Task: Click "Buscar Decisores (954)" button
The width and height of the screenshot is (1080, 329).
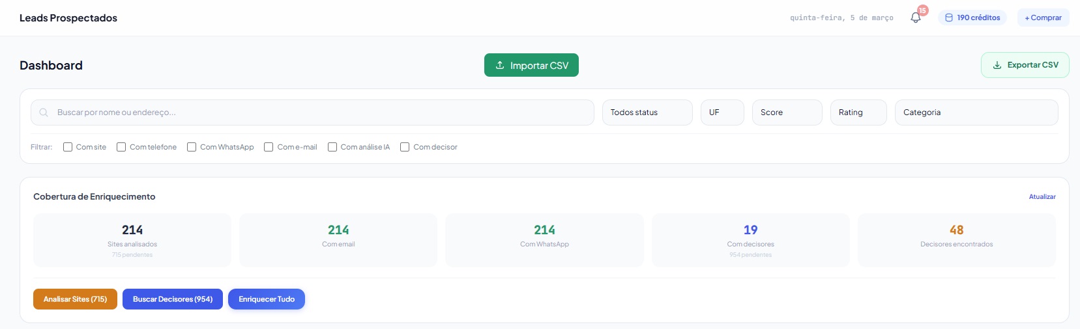Action: tap(173, 299)
